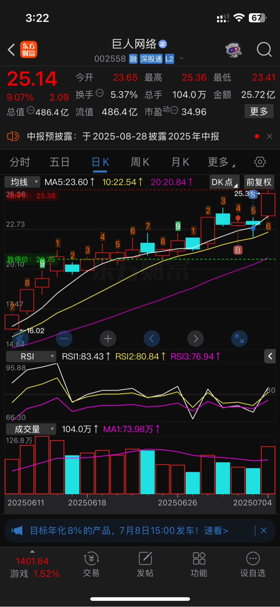Viewport: 280px width, 607px height.
Task: Switch to the 五日 tab
Action: pos(59,162)
